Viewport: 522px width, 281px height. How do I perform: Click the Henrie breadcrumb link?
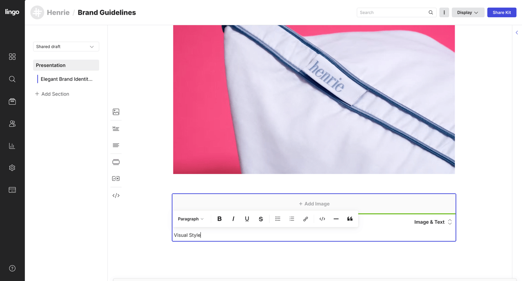pyautogui.click(x=58, y=12)
